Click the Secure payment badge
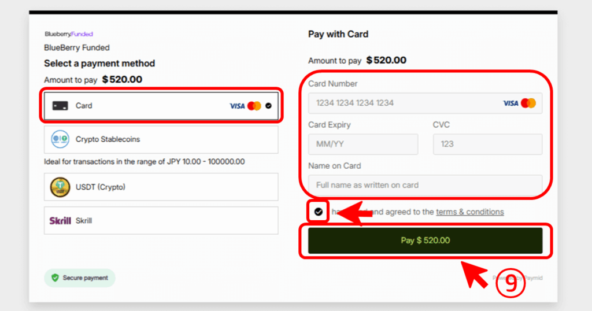Image resolution: width=592 pixels, height=311 pixels. point(80,278)
